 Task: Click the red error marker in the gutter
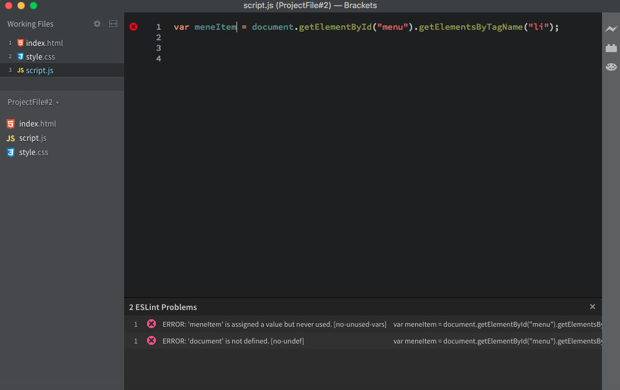click(x=133, y=27)
